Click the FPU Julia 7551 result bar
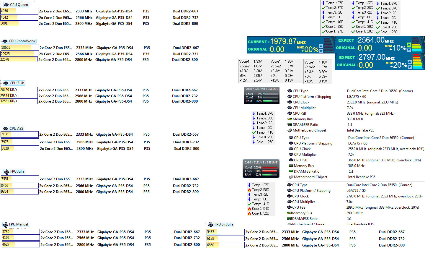The width and height of the screenshot is (425, 266). (x=20, y=179)
